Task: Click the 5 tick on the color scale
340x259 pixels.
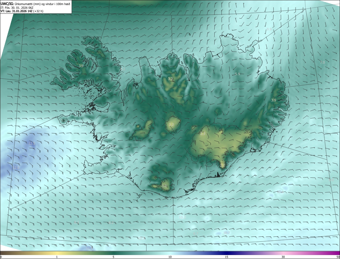Action: tap(113, 257)
